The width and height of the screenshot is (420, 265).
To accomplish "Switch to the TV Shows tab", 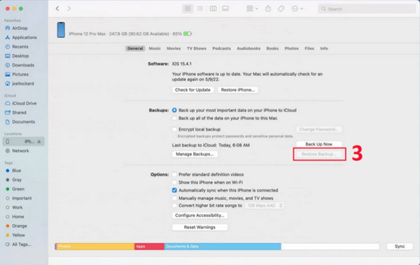I will tap(196, 48).
